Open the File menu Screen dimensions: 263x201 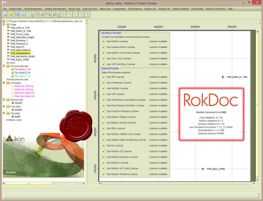point(4,9)
